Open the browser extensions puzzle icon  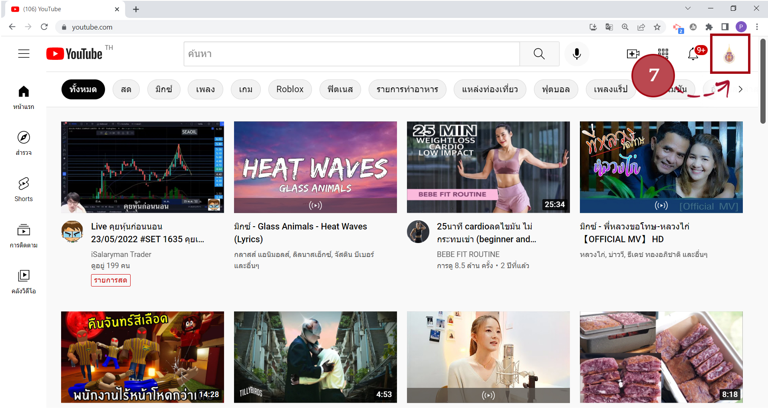click(x=709, y=27)
